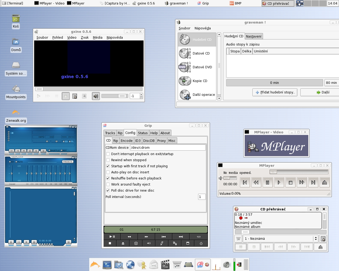Click Grip's 123 track display toggle
The width and height of the screenshot is (339, 271).
pyautogui.click(x=199, y=237)
